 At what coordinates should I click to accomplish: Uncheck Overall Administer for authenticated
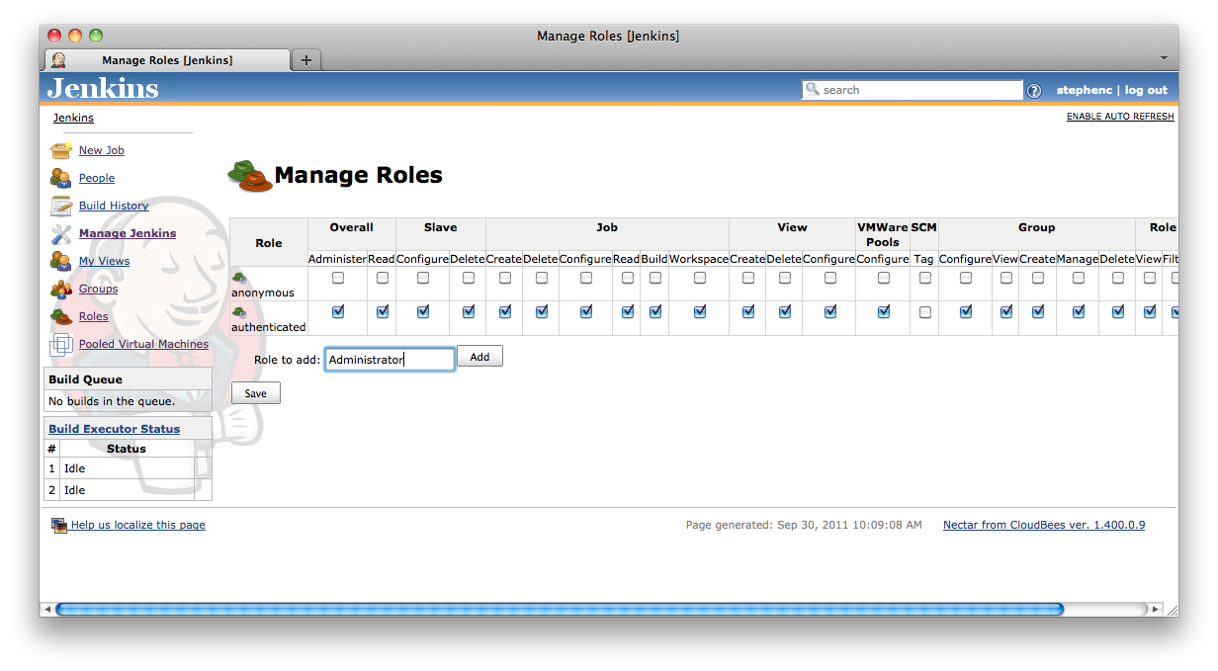[x=338, y=311]
